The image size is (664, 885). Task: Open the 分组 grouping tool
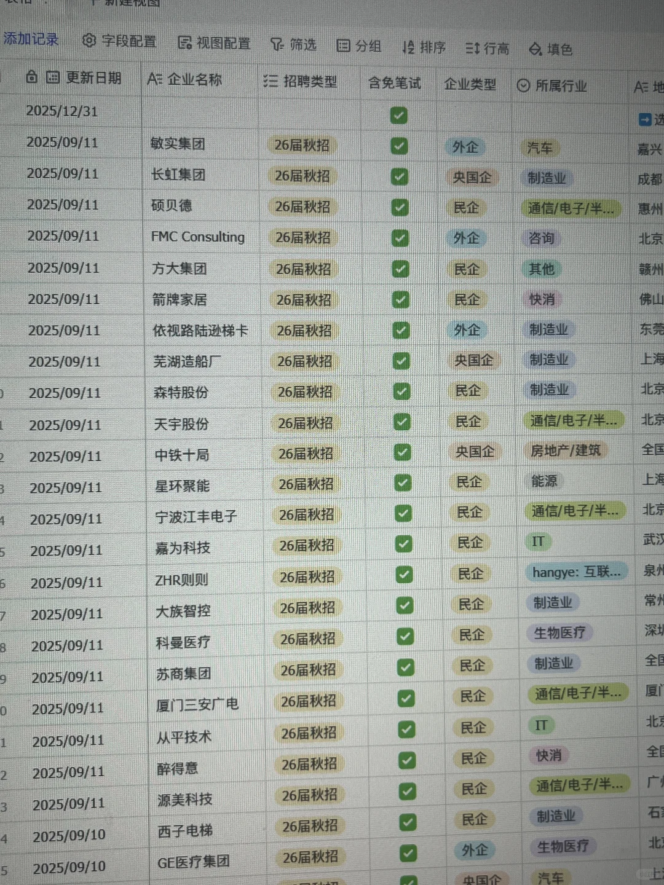[x=359, y=46]
